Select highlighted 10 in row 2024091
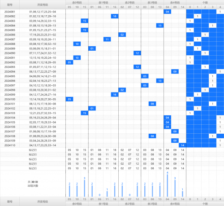 pos(77,58)
